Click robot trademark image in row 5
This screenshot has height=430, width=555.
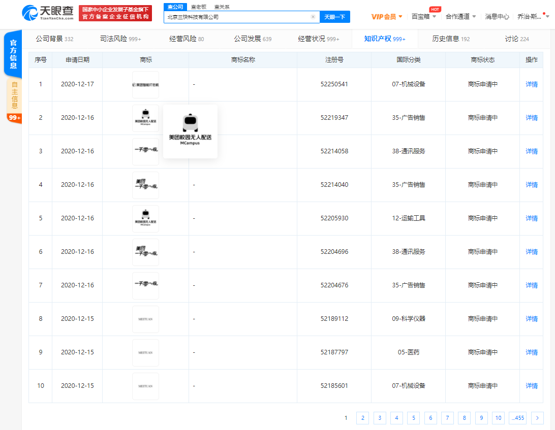145,218
